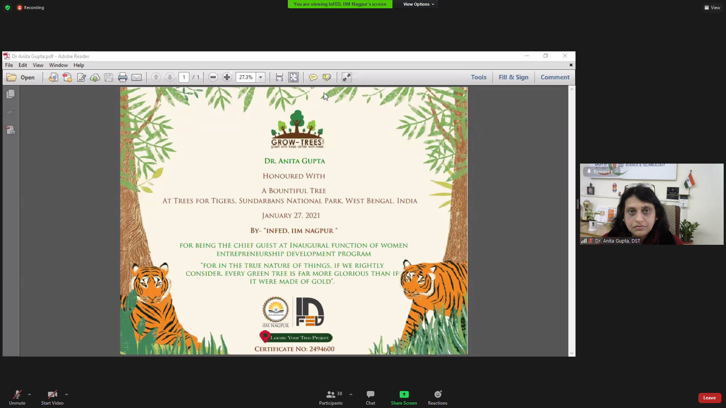Zoom out with the minus icon
The height and width of the screenshot is (408, 726).
tap(213, 77)
